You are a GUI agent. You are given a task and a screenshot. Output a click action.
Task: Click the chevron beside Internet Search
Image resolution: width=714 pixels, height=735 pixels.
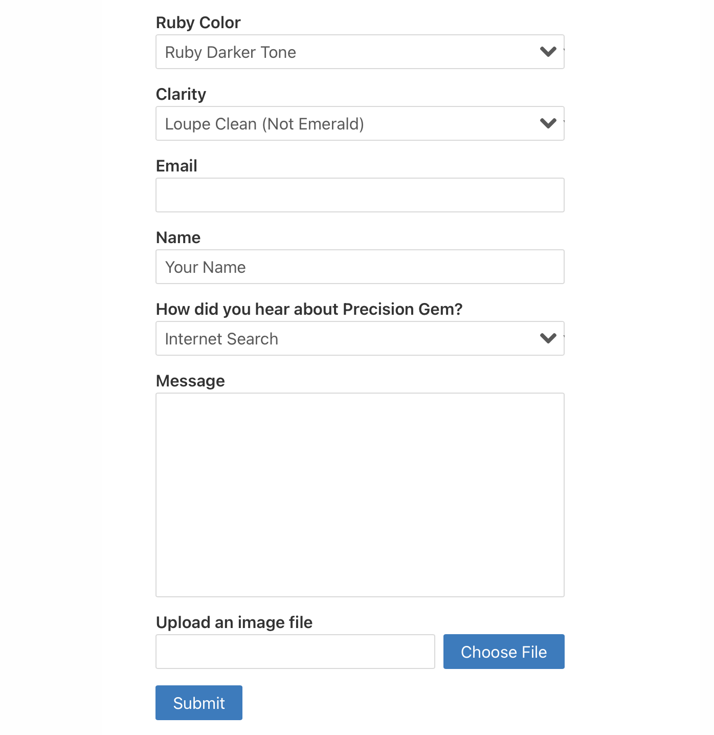pos(548,338)
